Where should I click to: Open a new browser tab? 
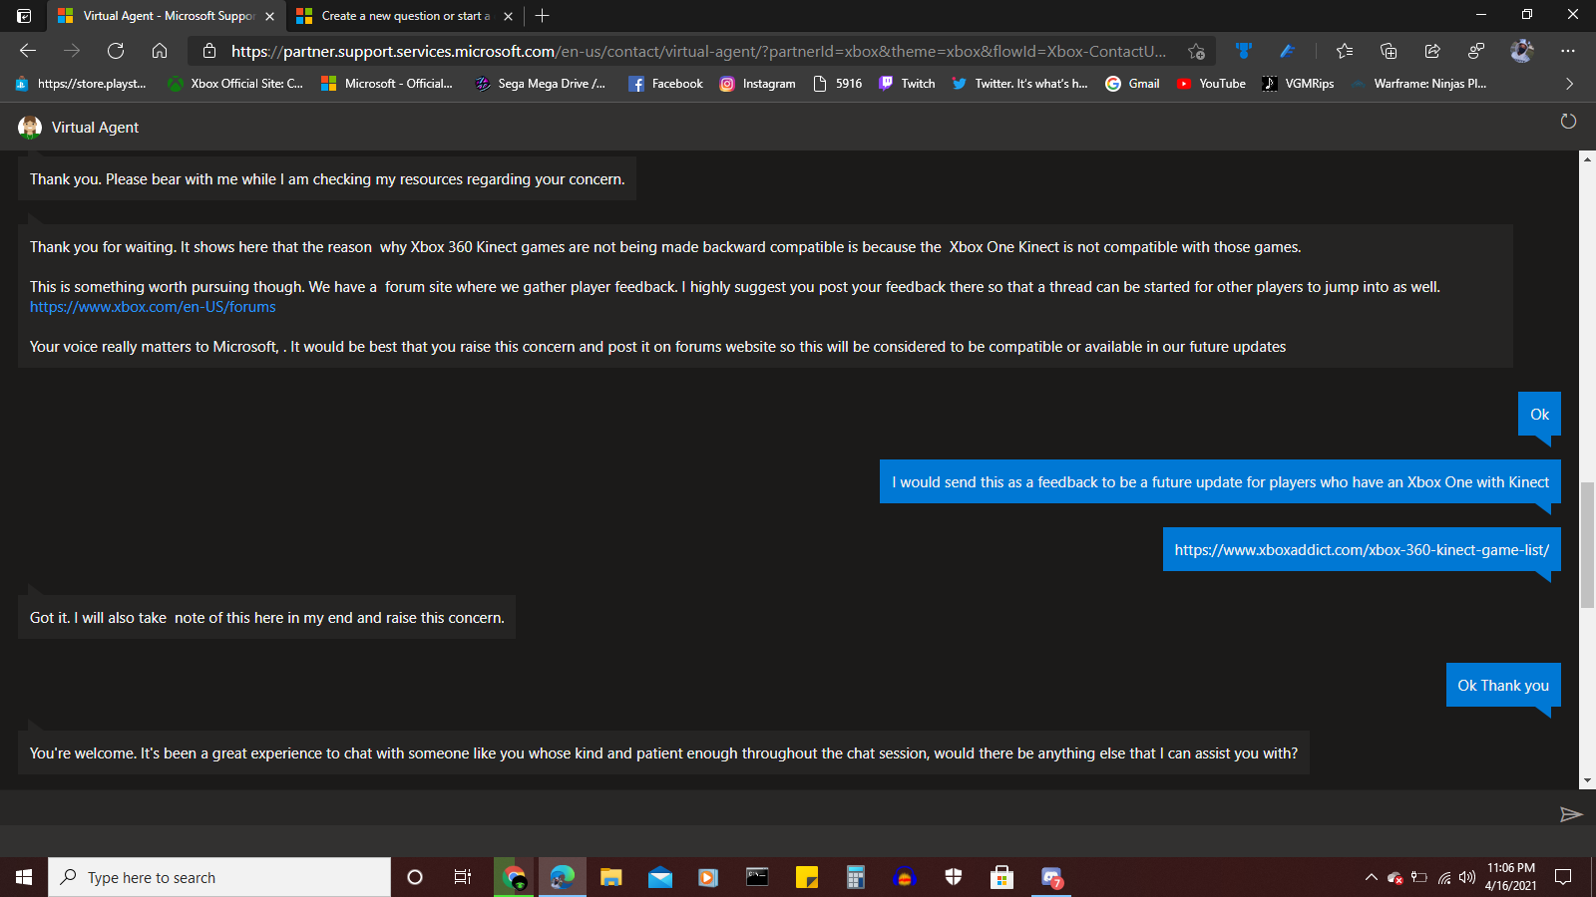point(543,16)
